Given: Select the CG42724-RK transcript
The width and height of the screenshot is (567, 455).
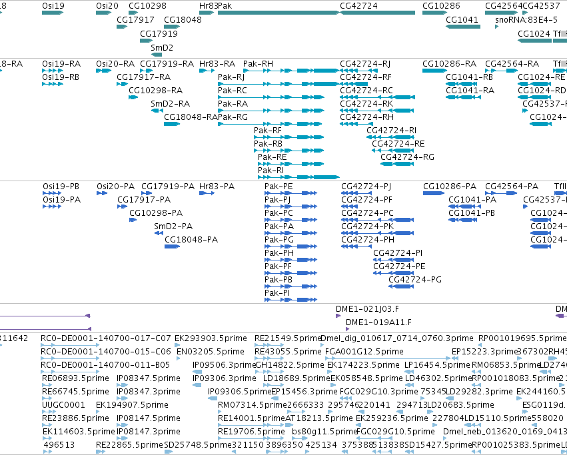Looking at the screenshot, I should click(x=377, y=111).
